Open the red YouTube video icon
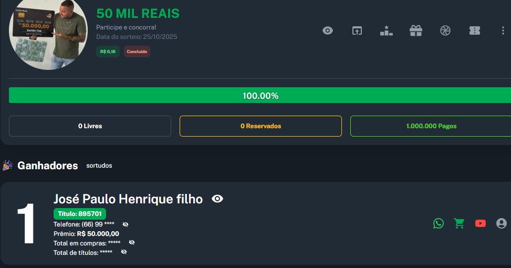The width and height of the screenshot is (511, 268). (481, 223)
